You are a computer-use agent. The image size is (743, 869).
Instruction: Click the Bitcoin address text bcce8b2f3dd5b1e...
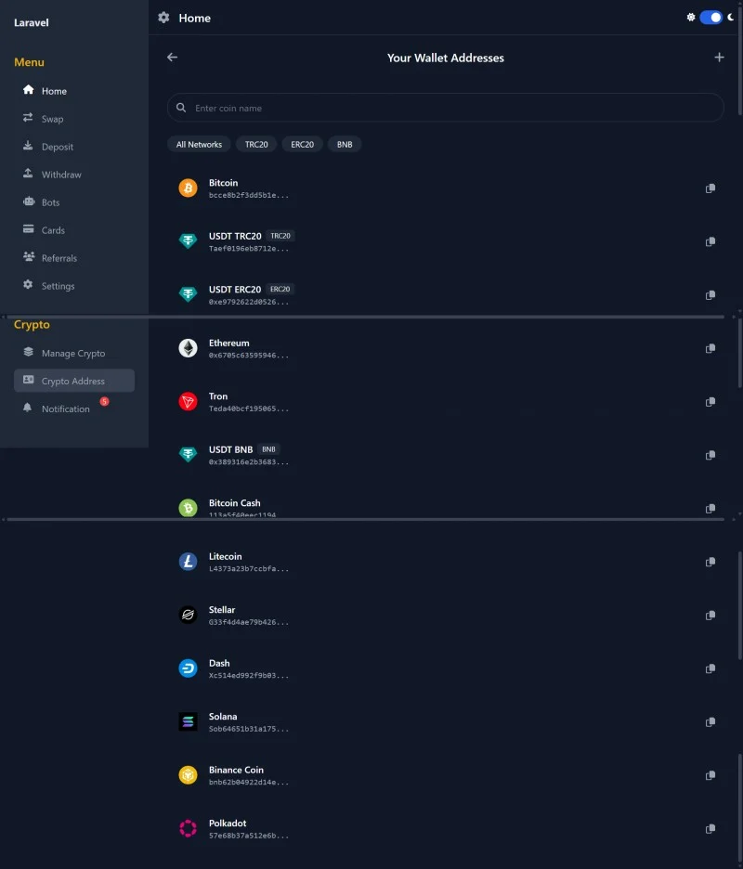coord(248,195)
